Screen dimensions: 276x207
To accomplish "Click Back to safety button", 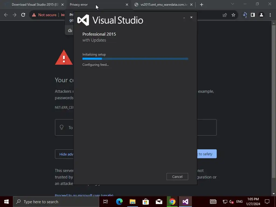I will (x=207, y=154).
